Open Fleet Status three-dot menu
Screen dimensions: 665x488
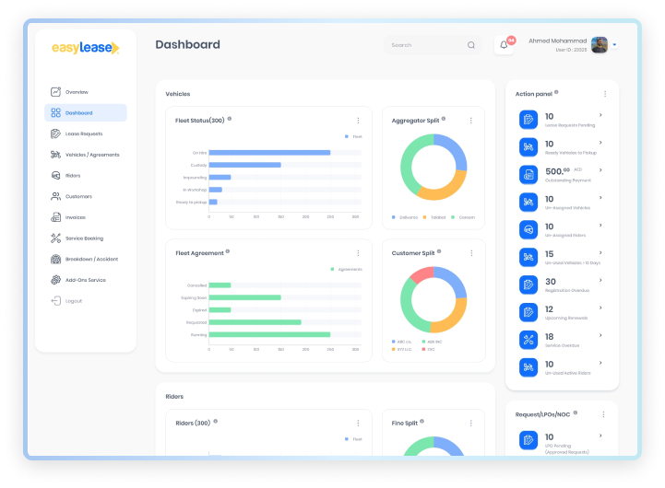pos(358,121)
